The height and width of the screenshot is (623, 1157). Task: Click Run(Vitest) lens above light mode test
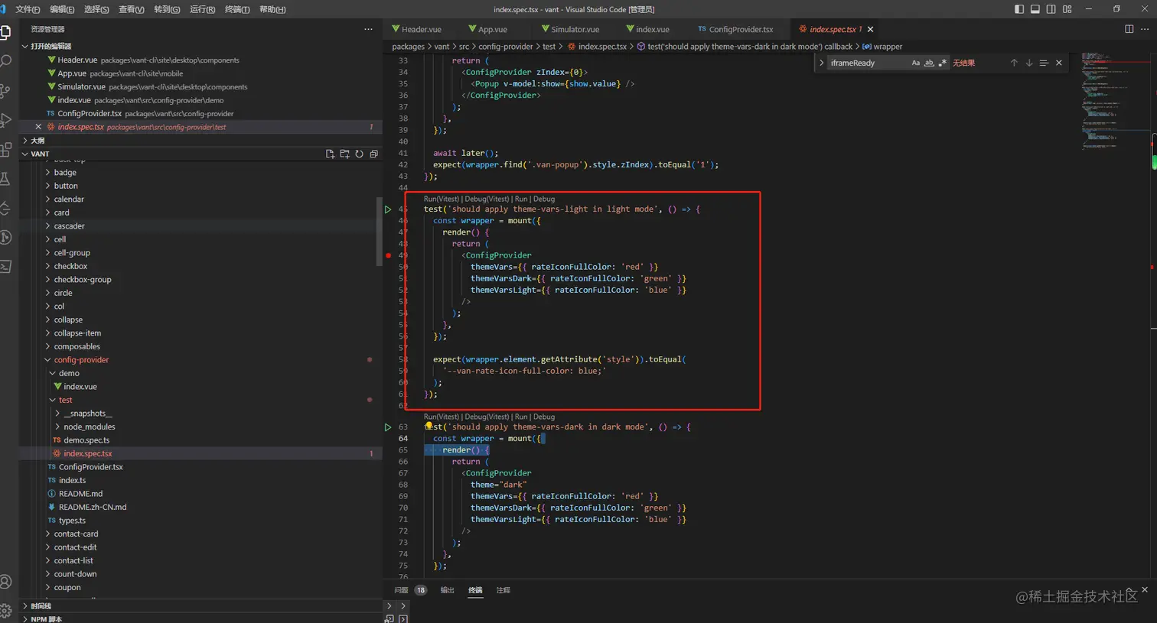pyautogui.click(x=442, y=199)
